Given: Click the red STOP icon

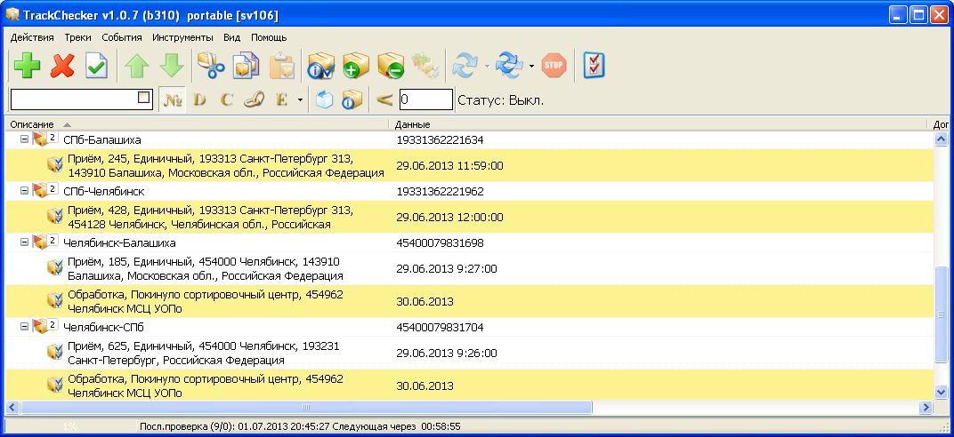Looking at the screenshot, I should [x=554, y=65].
